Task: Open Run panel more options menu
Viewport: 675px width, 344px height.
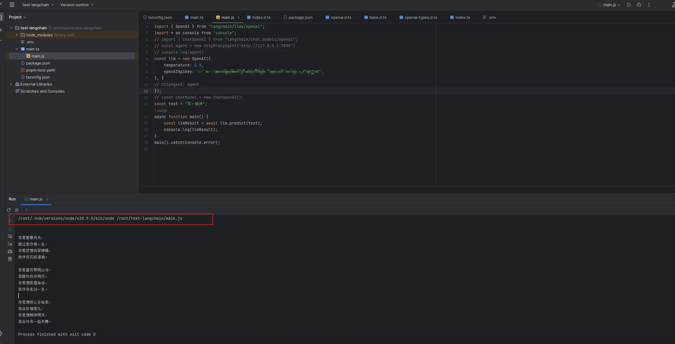Action: 26,210
